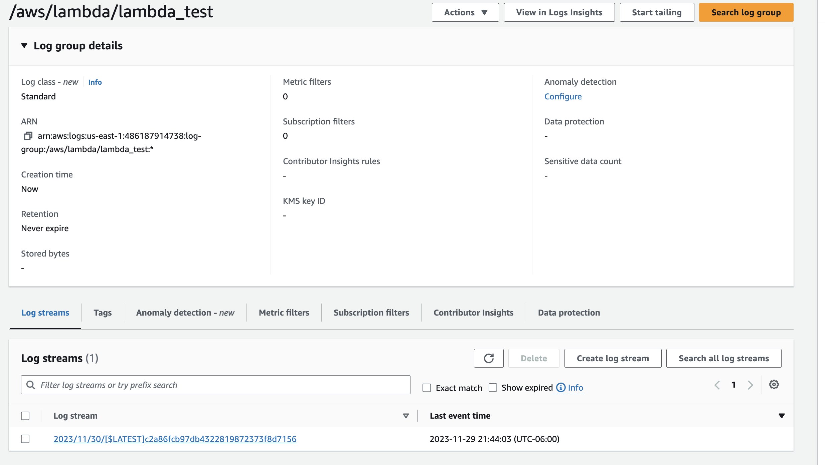Switch to the Metric filters tab
The height and width of the screenshot is (465, 825).
[284, 313]
